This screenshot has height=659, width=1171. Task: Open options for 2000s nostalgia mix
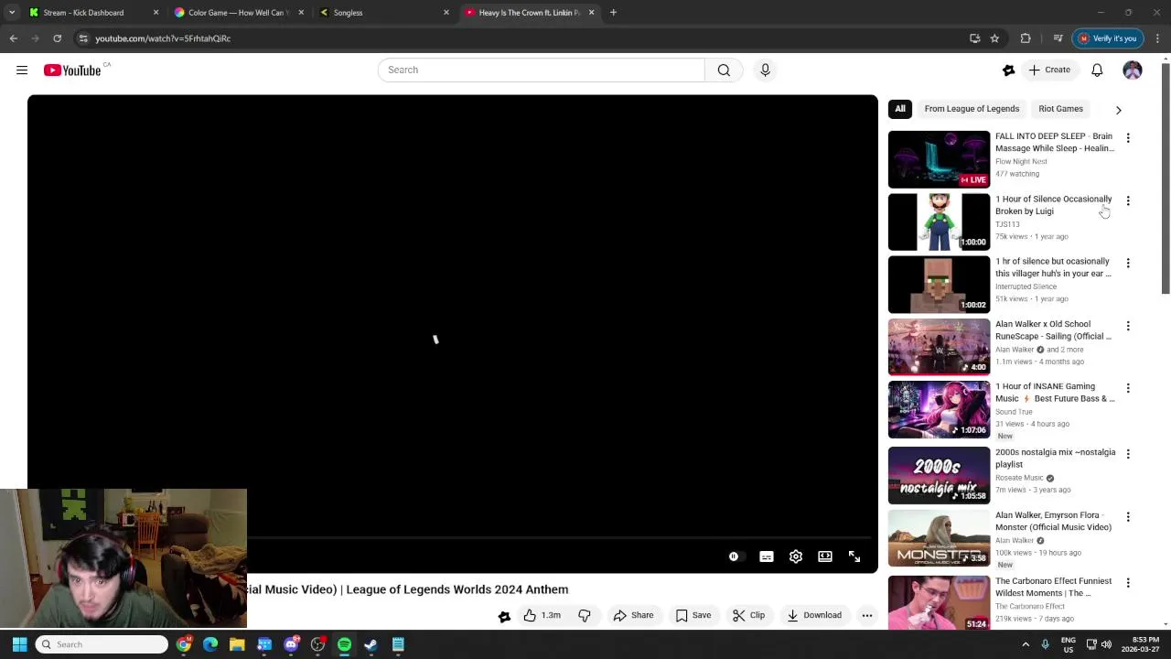coord(1128,454)
